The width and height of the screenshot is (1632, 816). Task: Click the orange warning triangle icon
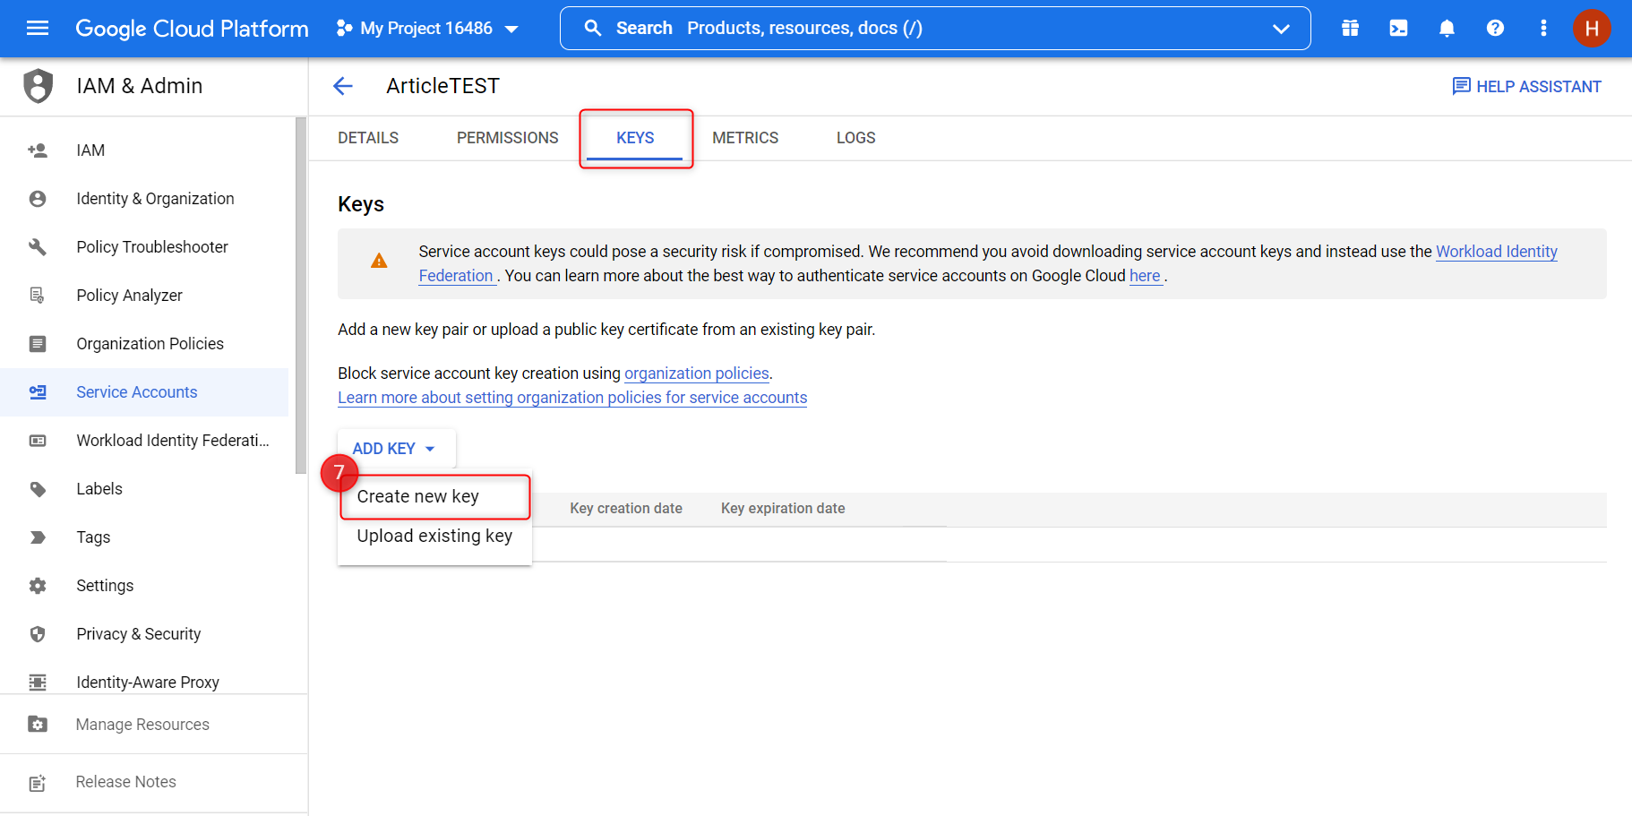[x=379, y=261]
